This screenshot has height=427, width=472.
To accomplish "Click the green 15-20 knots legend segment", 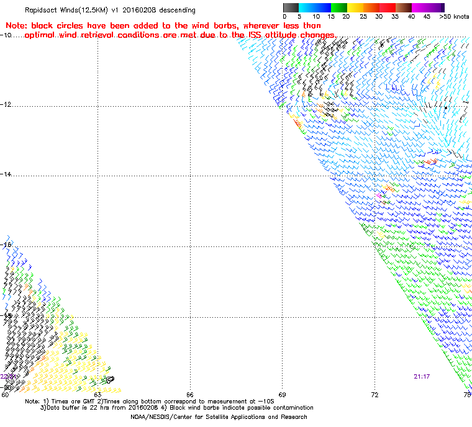I will 339,7.
